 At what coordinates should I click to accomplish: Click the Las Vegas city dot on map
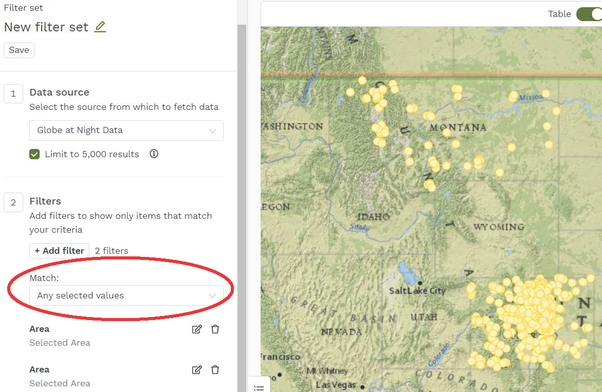click(x=362, y=386)
